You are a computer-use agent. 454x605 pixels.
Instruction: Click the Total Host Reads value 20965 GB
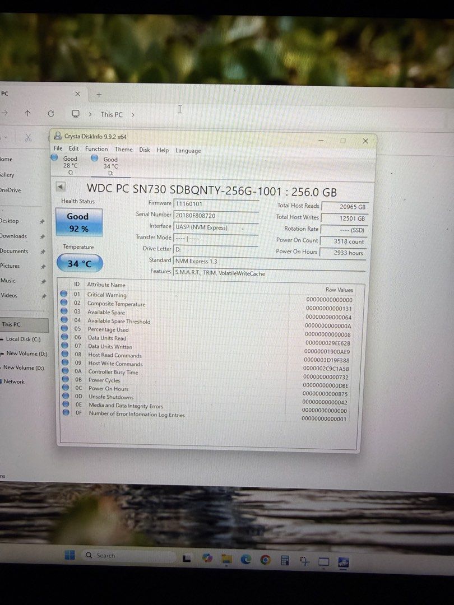coord(345,207)
